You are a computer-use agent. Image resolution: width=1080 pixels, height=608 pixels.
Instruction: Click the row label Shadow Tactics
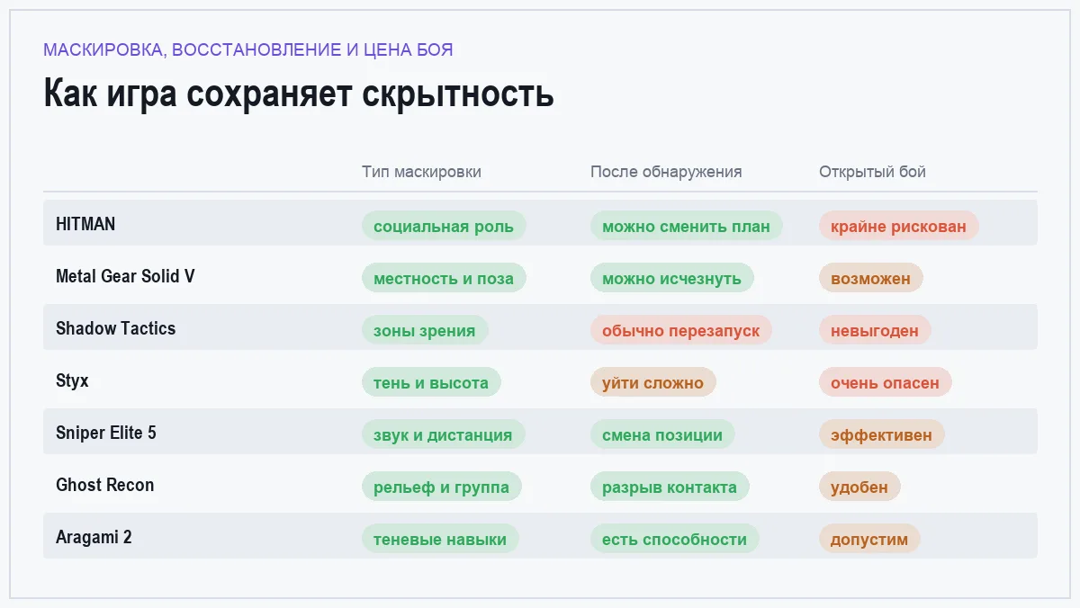[x=115, y=328]
